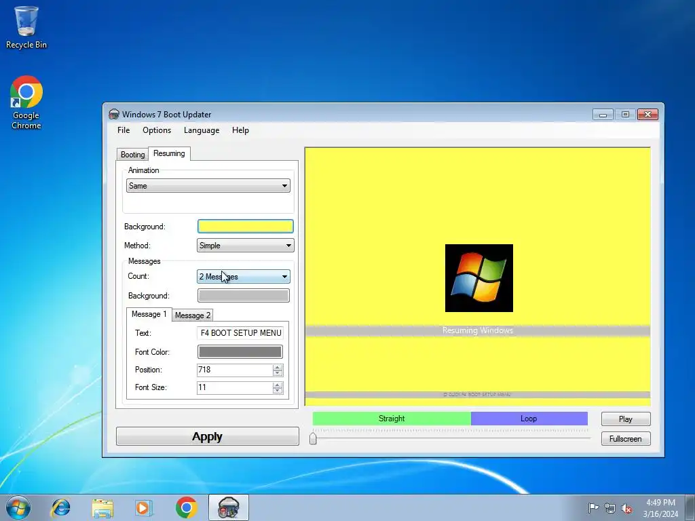695x521 pixels.
Task: Close the Windows 7 Boot Updater window
Action: pyautogui.click(x=647, y=115)
